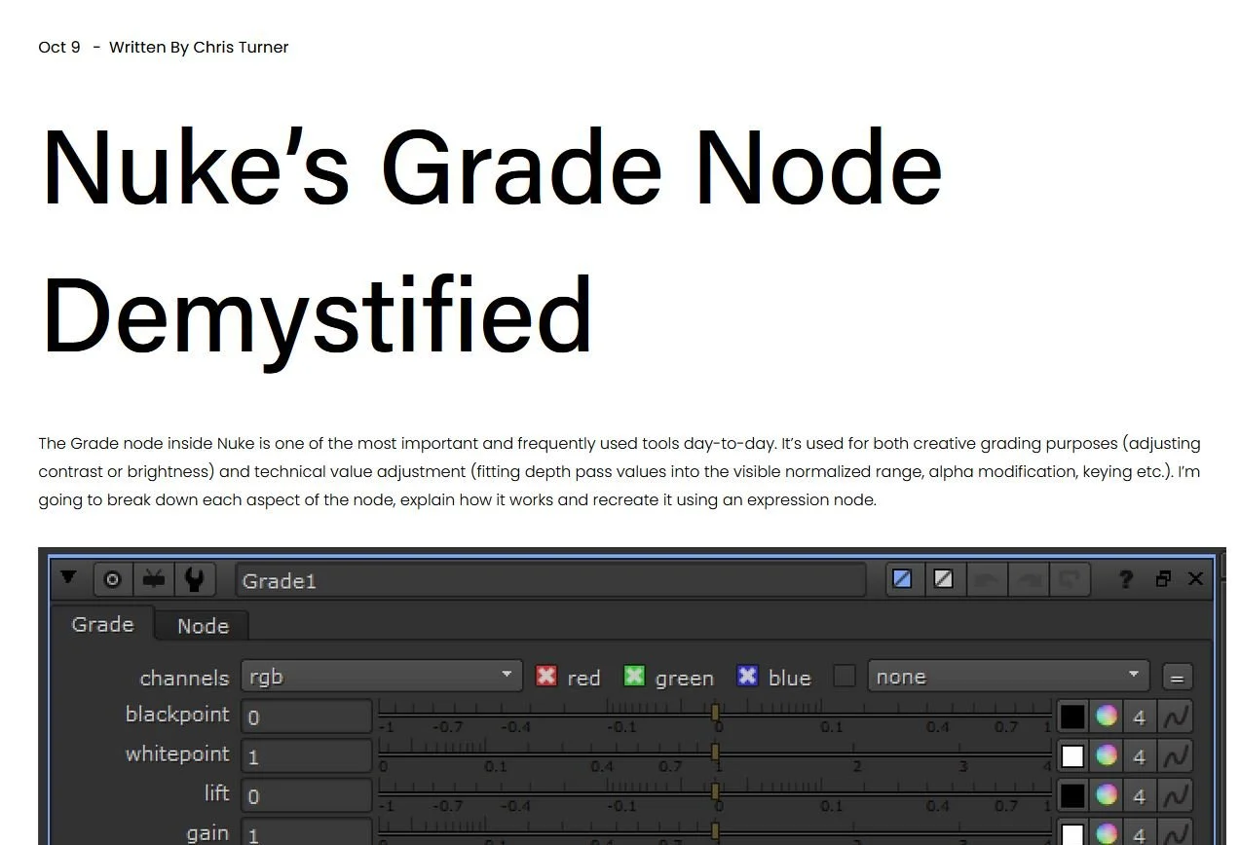The image size is (1240, 845).
Task: Click the center node in viewer icon
Action: [x=112, y=580]
